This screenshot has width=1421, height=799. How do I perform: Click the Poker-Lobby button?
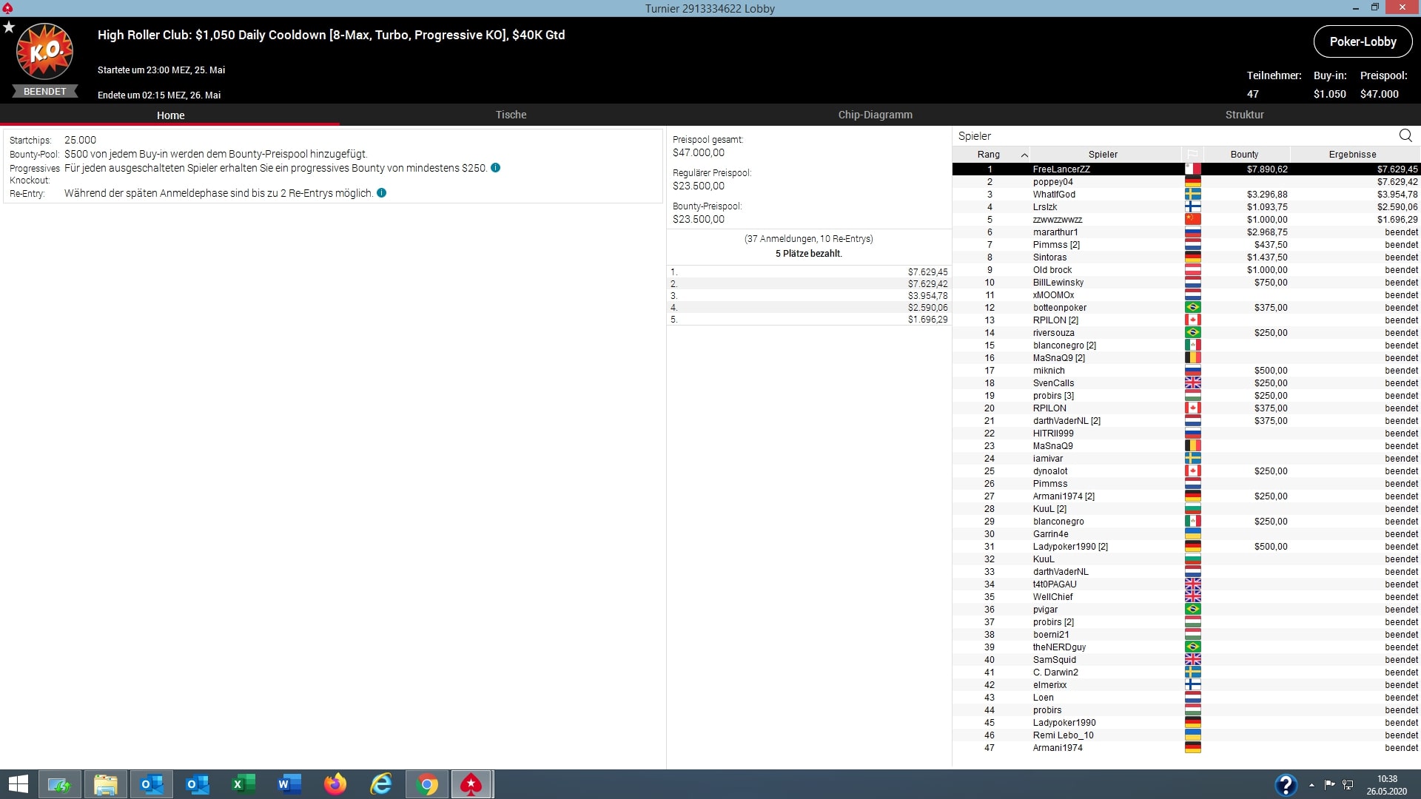click(1363, 41)
